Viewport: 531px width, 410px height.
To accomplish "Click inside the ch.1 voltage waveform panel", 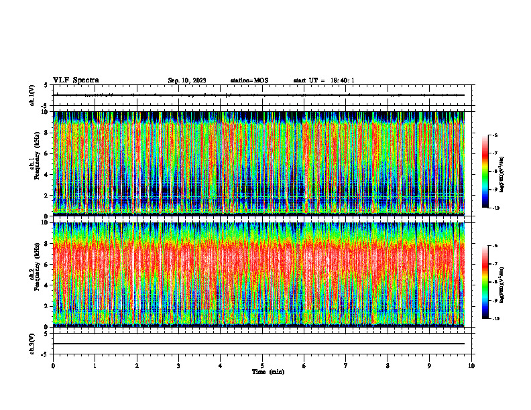I will [262, 95].
